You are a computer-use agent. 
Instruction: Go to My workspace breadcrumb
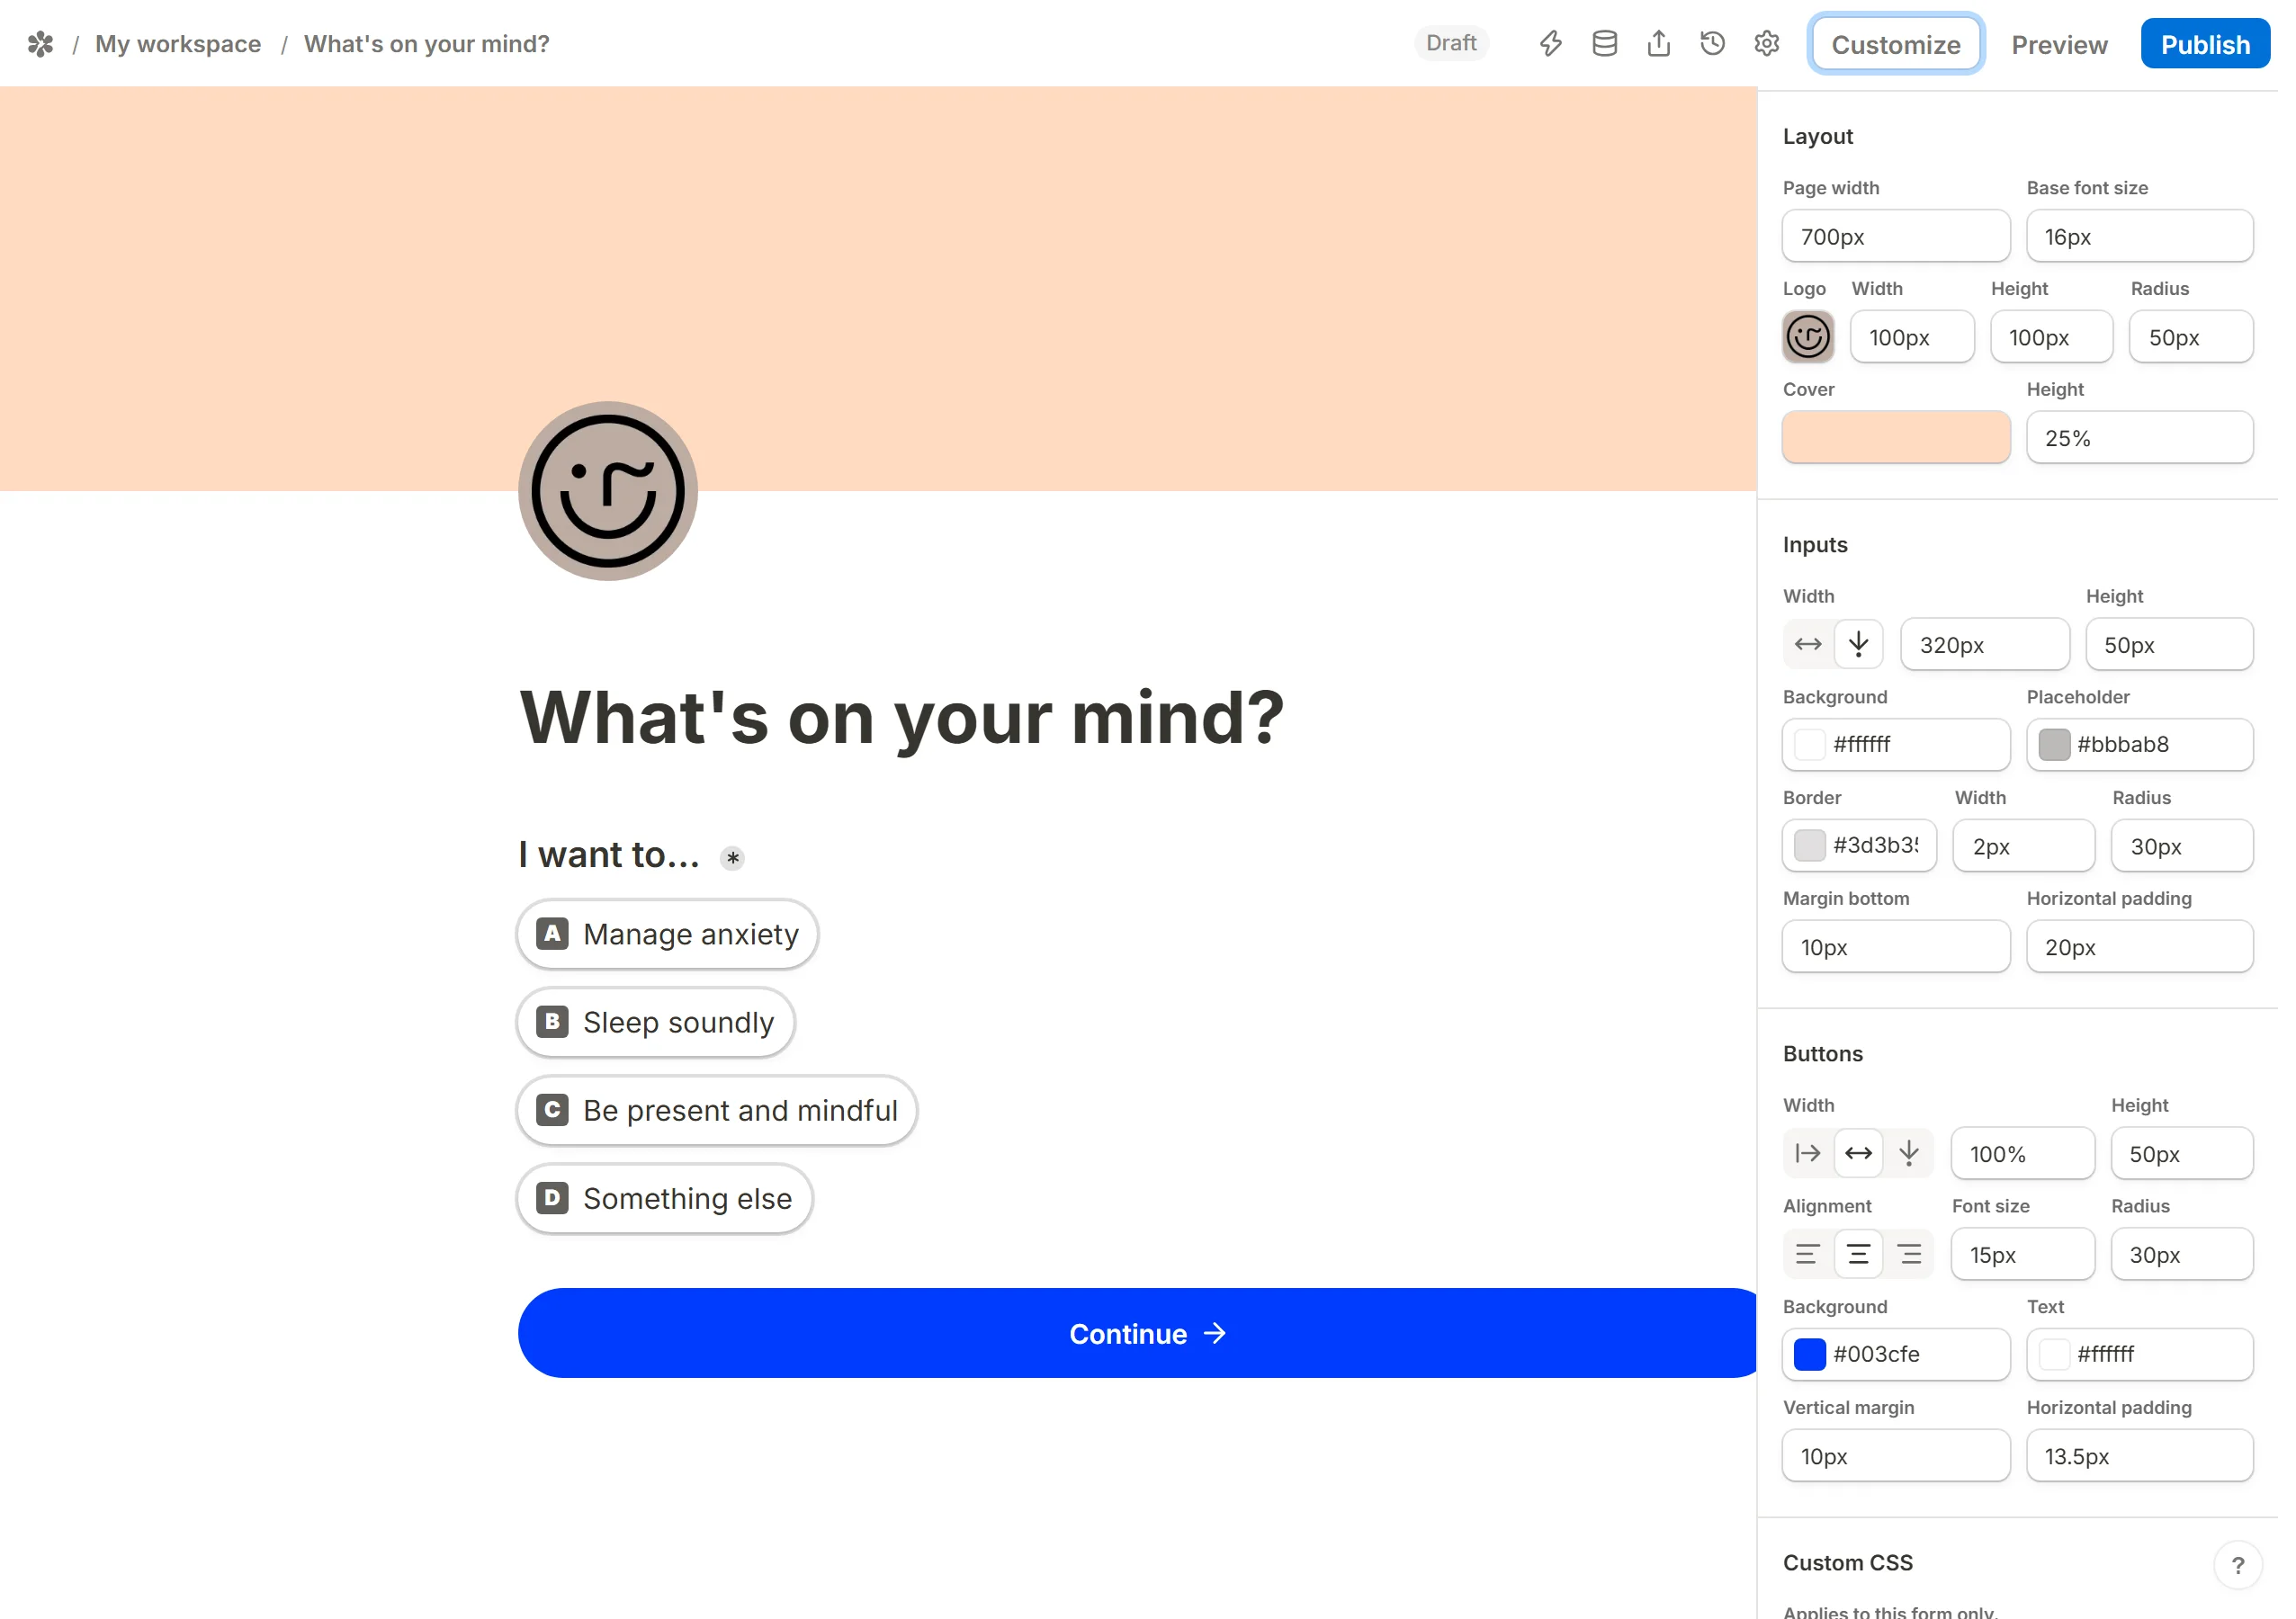point(178,44)
